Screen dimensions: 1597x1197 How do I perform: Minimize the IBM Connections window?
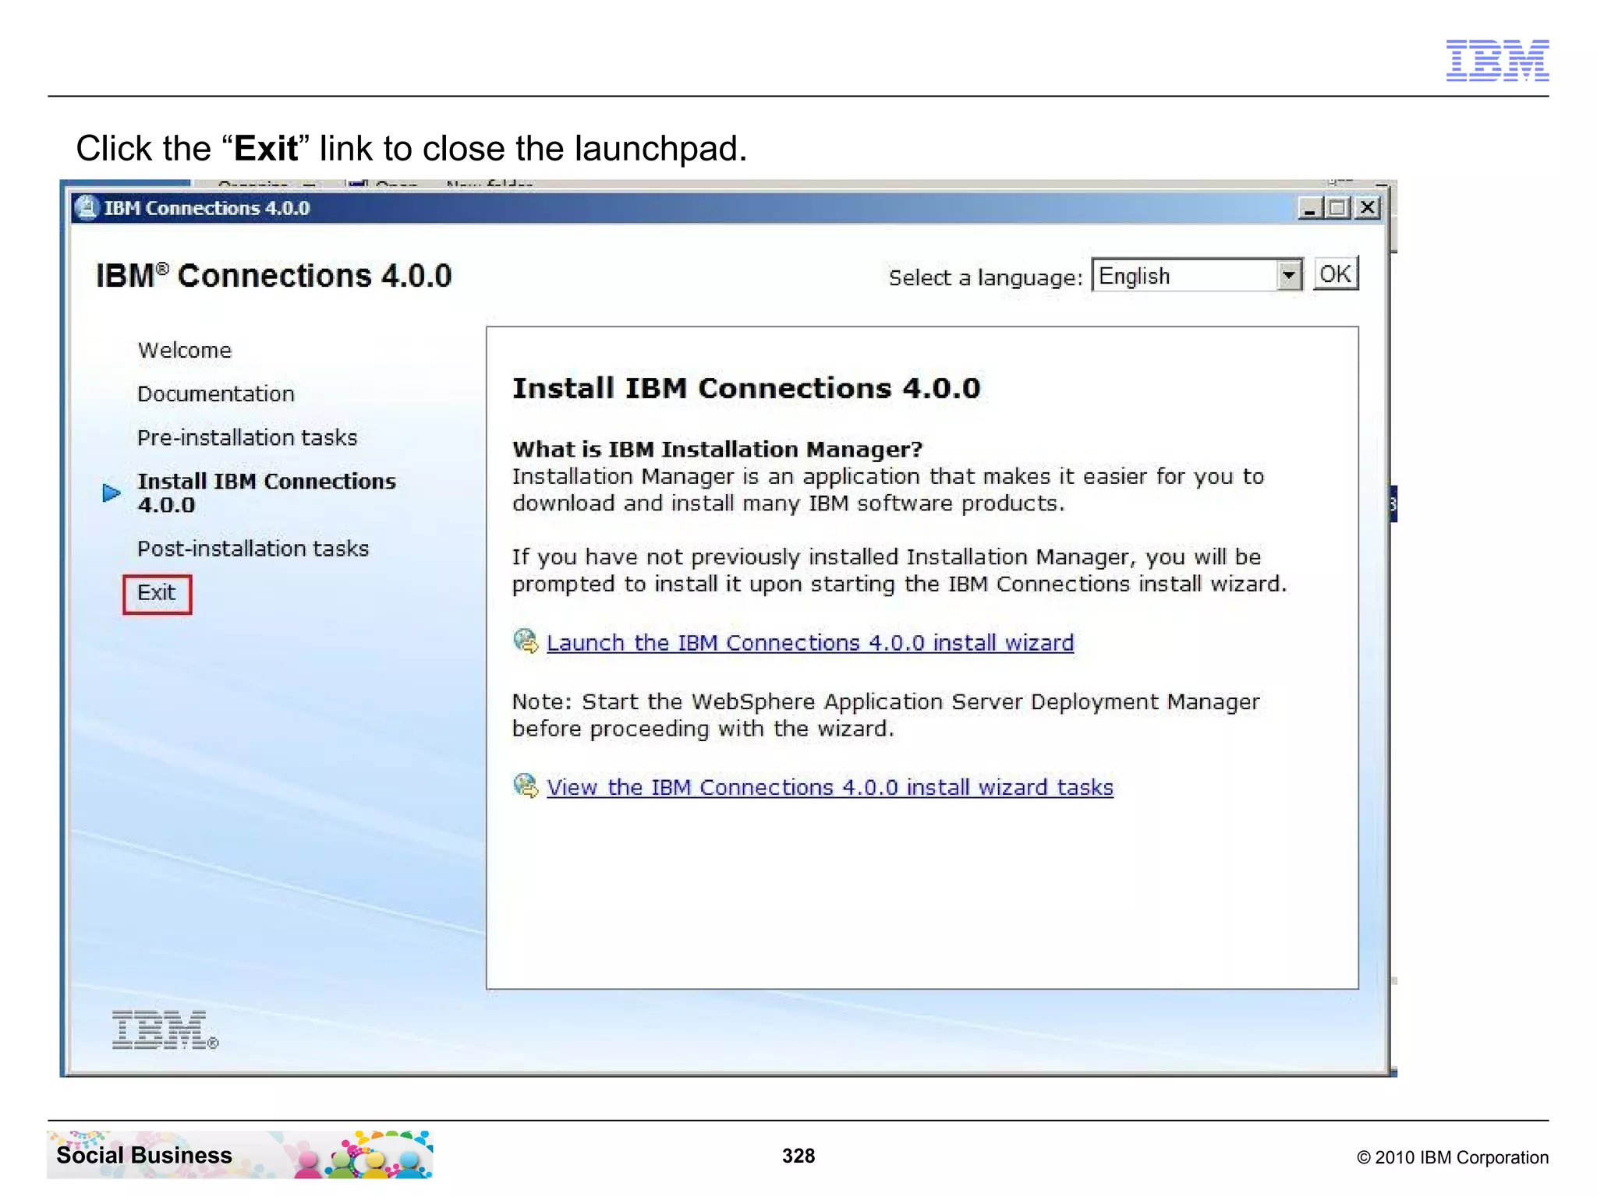[1309, 208]
